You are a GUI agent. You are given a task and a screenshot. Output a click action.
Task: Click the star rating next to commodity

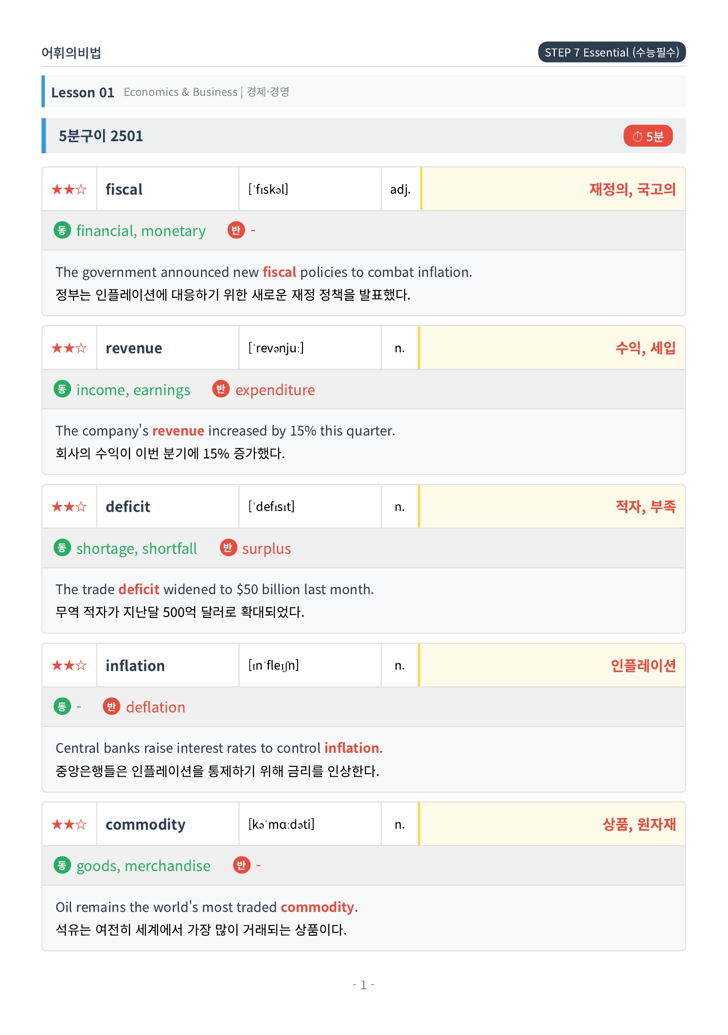coord(69,824)
